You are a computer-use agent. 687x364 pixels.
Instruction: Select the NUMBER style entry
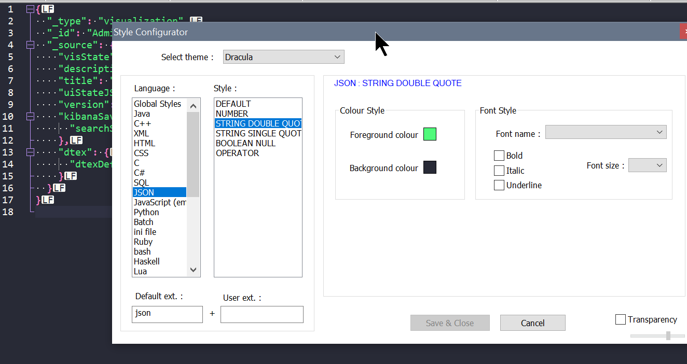pos(232,114)
